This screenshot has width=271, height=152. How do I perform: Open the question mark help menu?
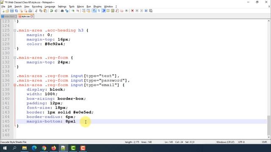pos(116,7)
